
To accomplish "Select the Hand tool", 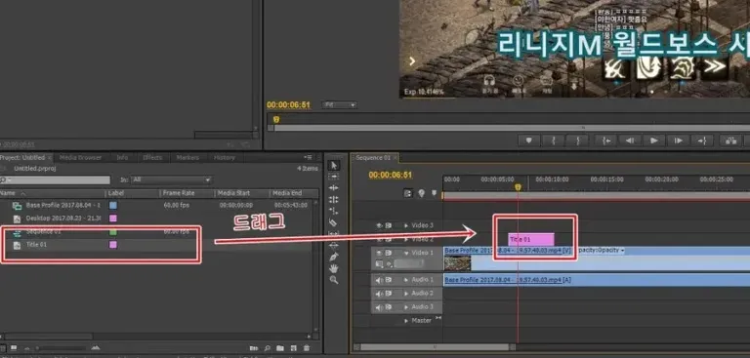I will point(334,268).
